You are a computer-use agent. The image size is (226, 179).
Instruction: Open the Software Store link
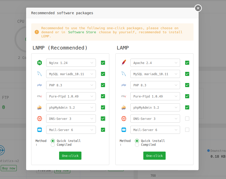82,32
